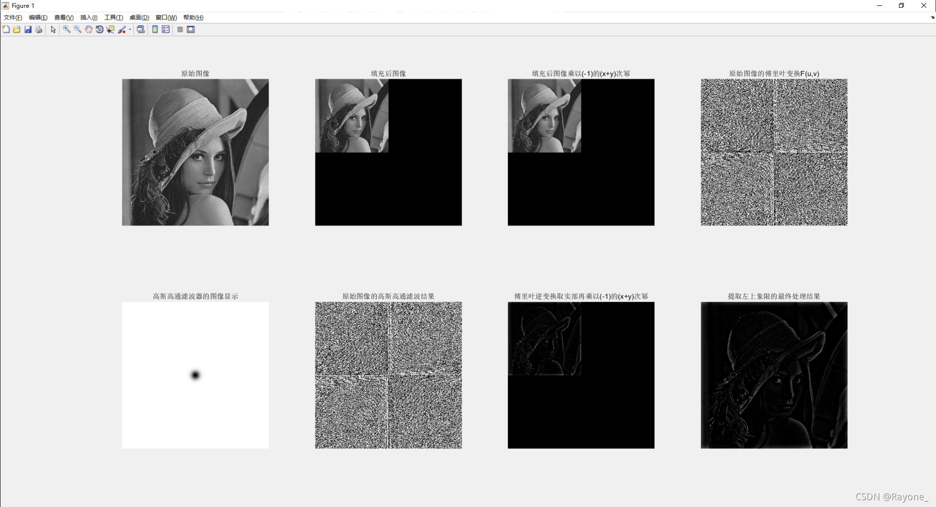Image resolution: width=936 pixels, height=507 pixels.
Task: Click the Link Plot icon
Action: tap(141, 30)
